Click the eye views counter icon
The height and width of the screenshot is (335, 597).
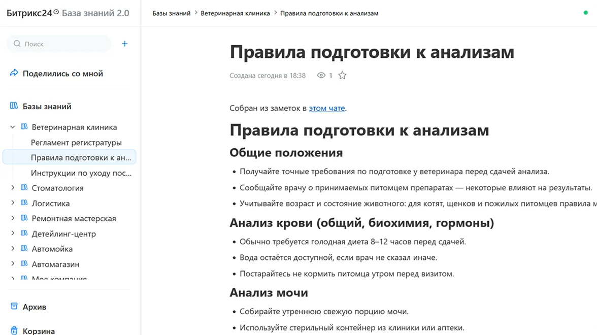(x=321, y=75)
